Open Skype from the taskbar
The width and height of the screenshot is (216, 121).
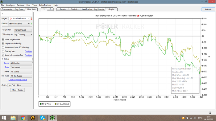[43, 118]
